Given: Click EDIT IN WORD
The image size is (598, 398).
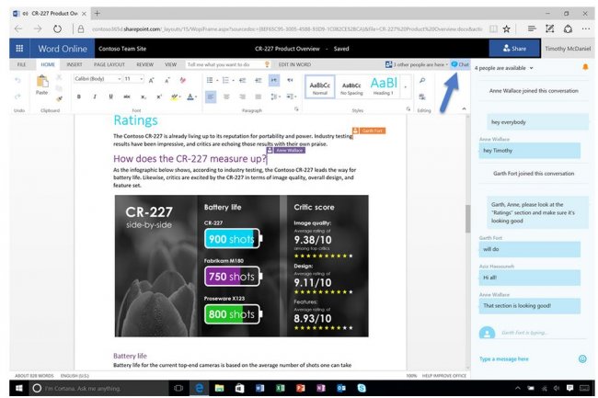Looking at the screenshot, I should [x=294, y=64].
